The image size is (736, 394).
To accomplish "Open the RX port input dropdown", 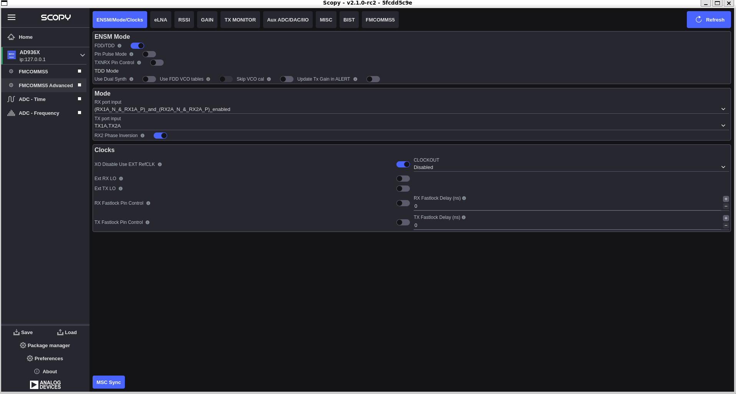I will point(411,109).
